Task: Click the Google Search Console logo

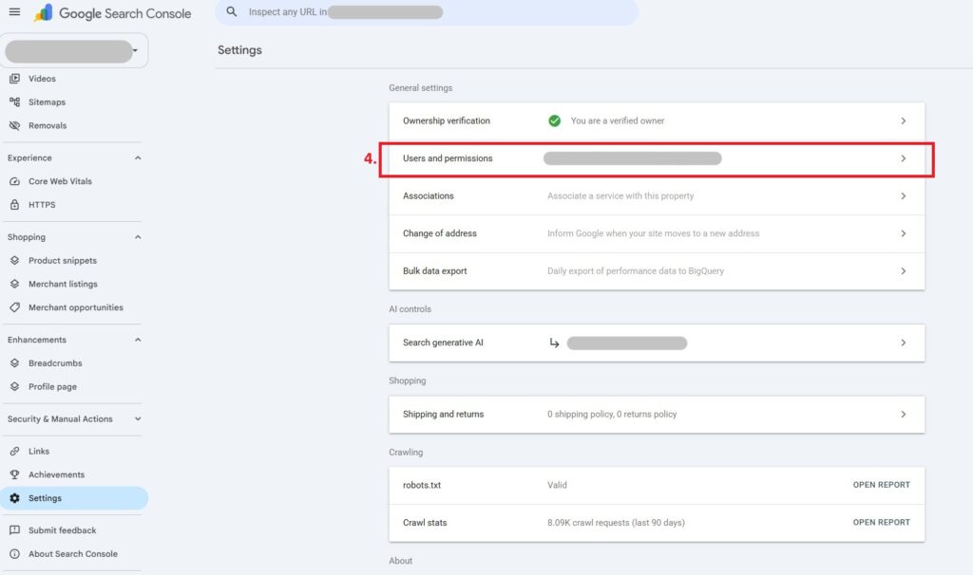Action: [112, 13]
